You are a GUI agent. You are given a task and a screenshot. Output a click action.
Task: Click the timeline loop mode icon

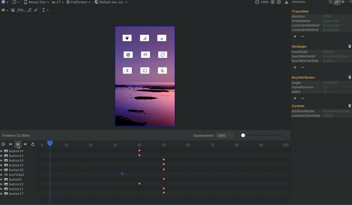click(x=3, y=145)
